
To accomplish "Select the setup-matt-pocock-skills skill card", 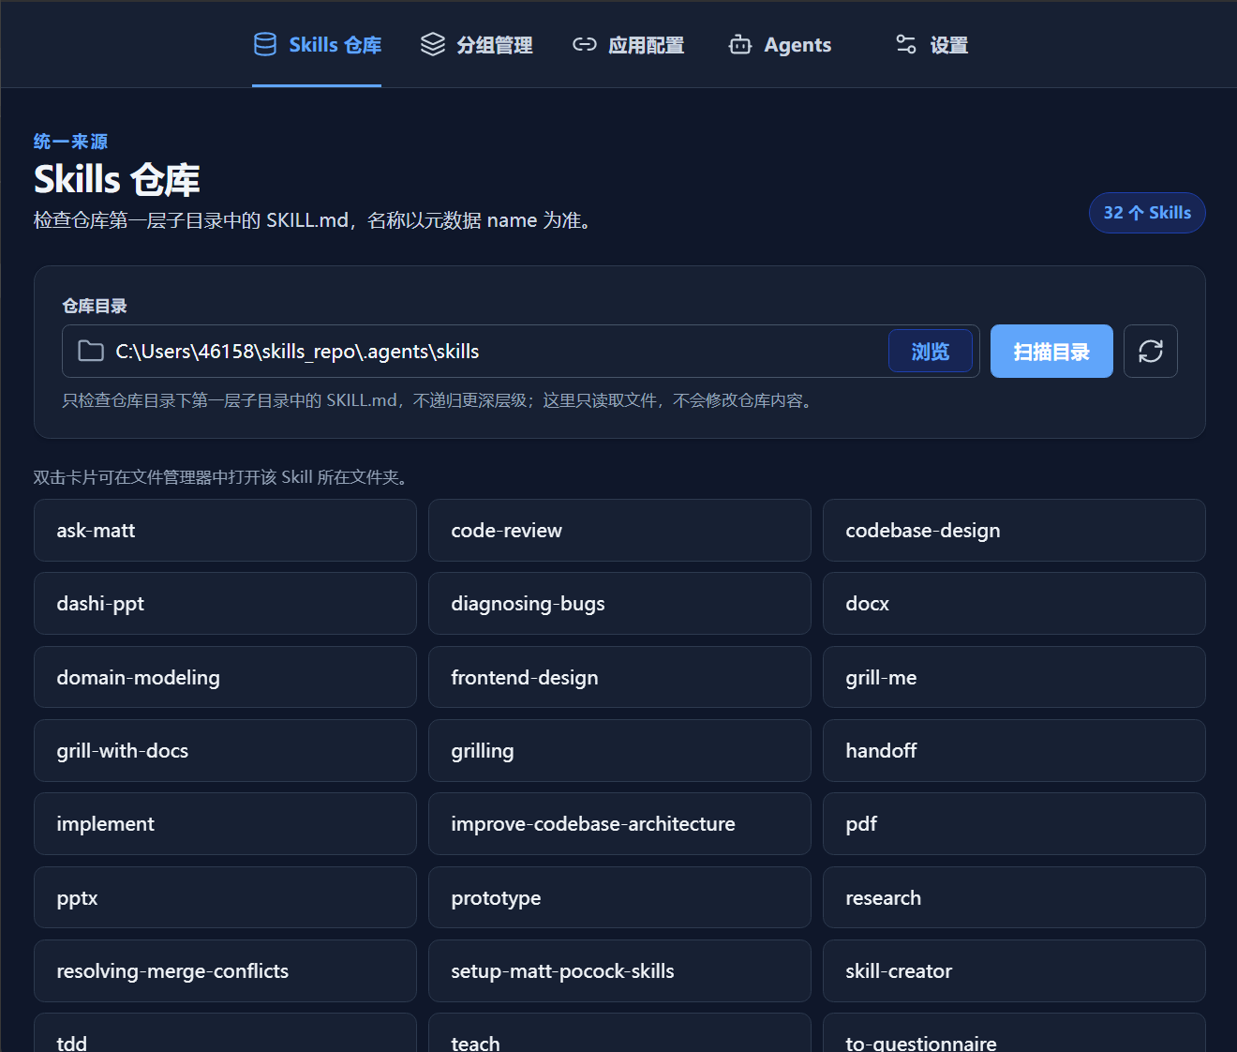I will pyautogui.click(x=619, y=971).
